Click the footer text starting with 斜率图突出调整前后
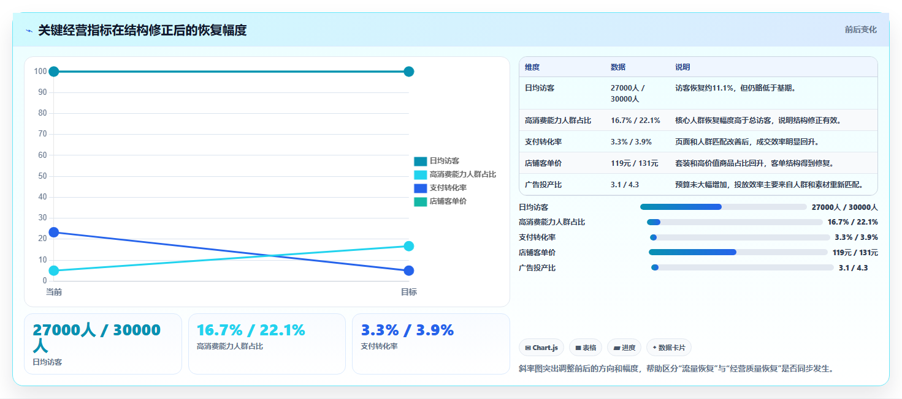 click(676, 368)
